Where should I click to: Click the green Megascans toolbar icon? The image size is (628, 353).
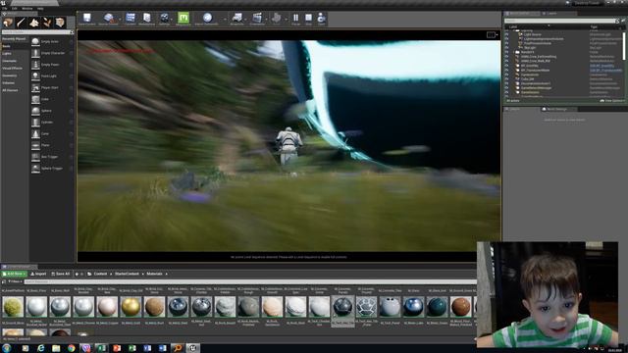(183, 19)
